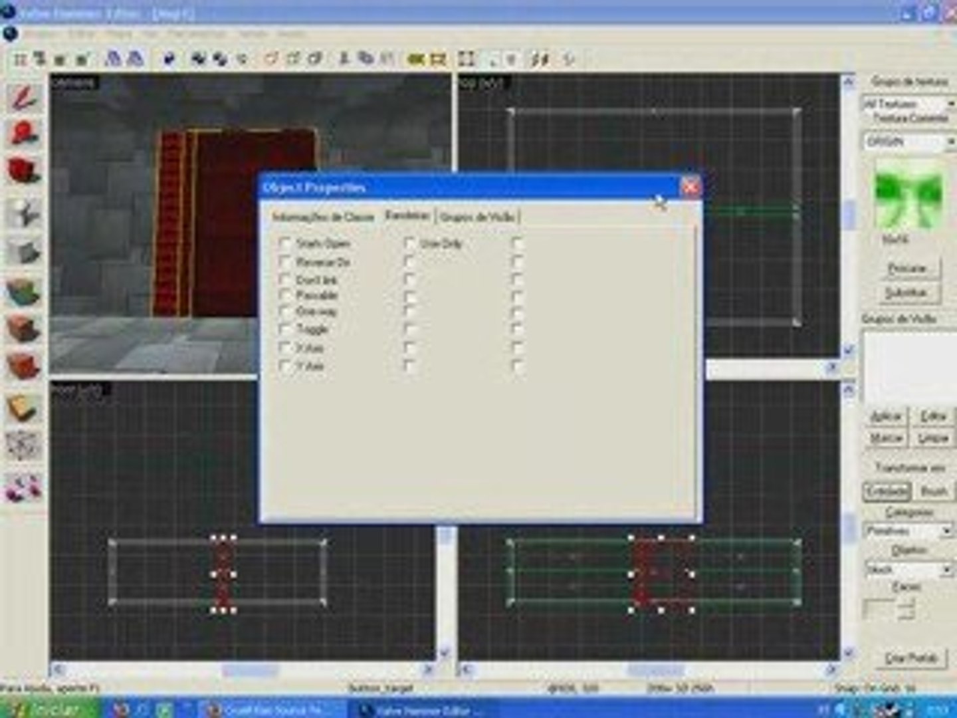Click the Marcar visgroup button

pyautogui.click(x=885, y=439)
